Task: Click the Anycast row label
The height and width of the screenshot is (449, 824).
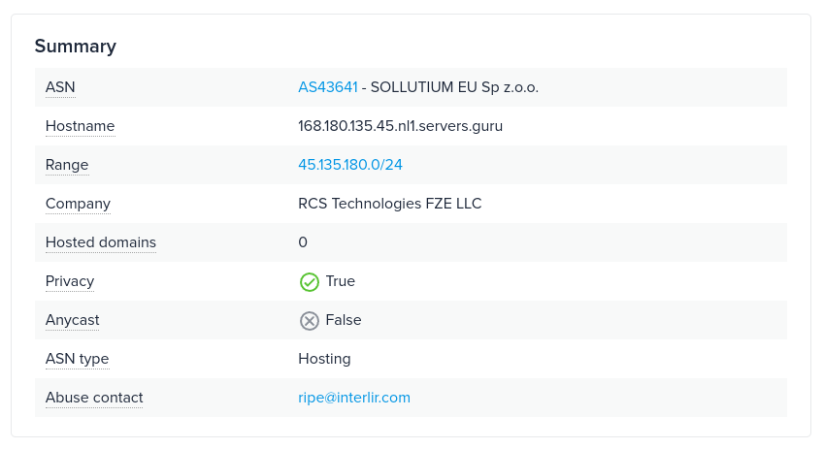Action: click(x=73, y=320)
